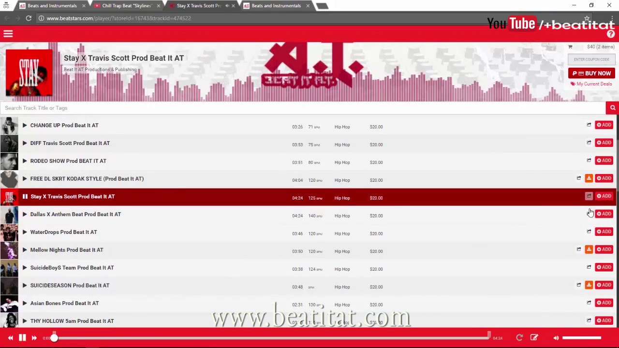
Task: Click the Enter Coupon Code field
Action: click(x=591, y=59)
